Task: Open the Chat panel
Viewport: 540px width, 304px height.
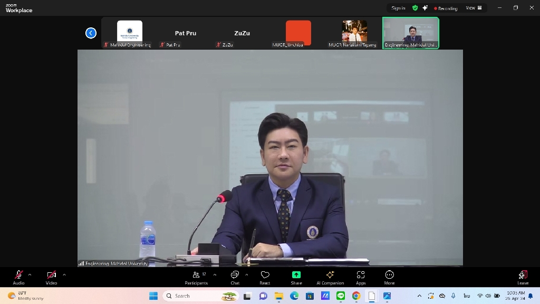Action: [x=235, y=277]
